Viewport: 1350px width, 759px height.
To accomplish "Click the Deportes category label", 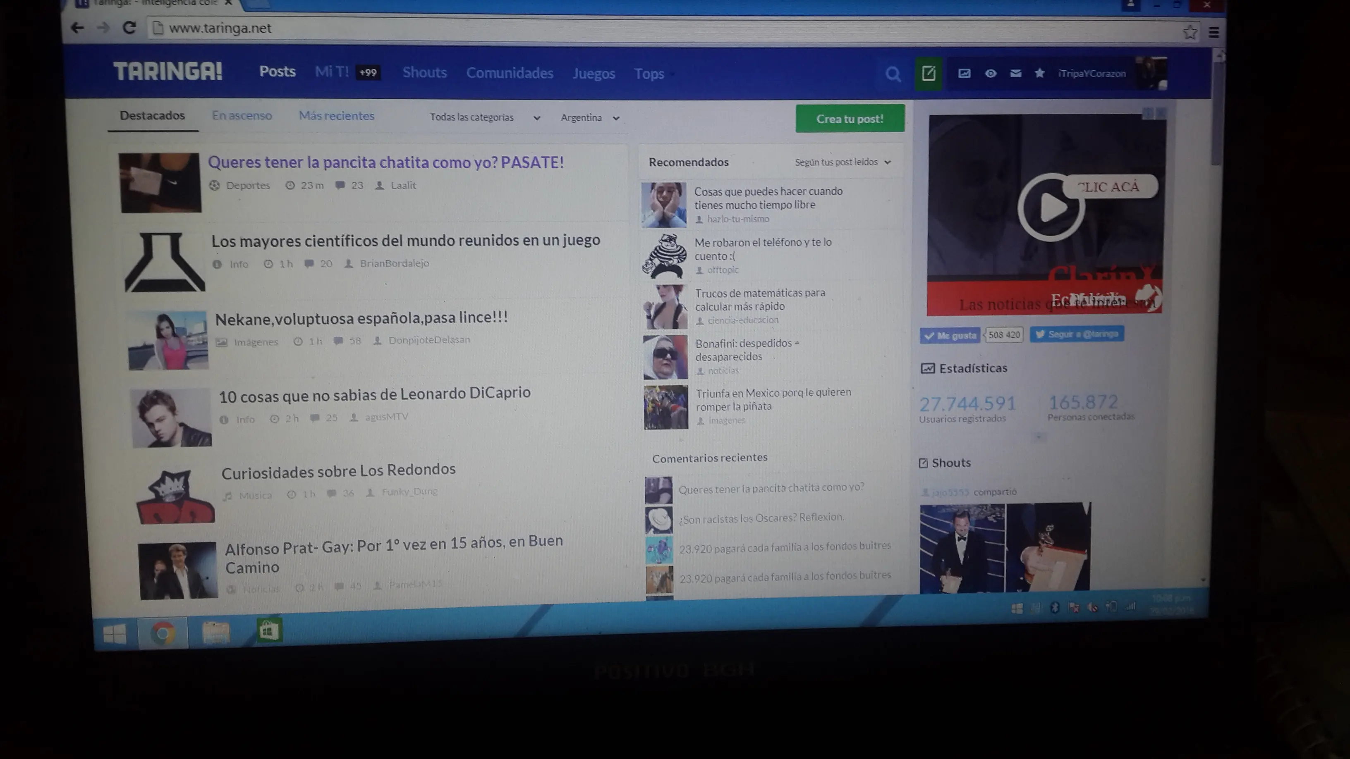I will 248,186.
